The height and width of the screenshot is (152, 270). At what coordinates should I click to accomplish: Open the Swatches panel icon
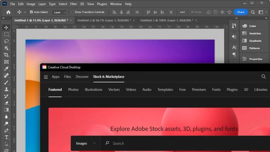click(244, 33)
